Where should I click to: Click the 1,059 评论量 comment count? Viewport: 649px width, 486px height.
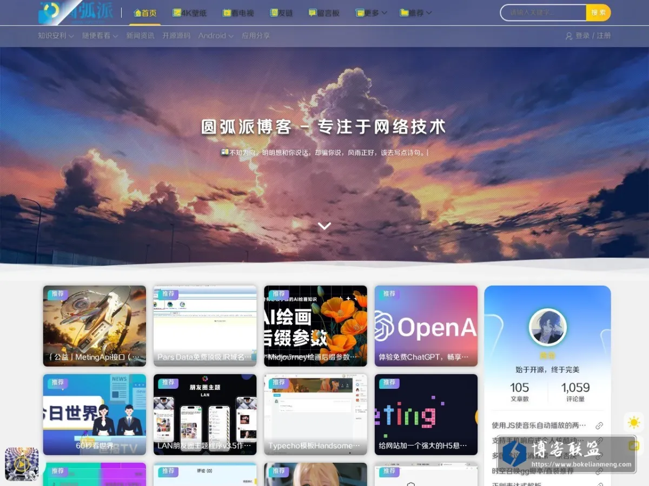(575, 393)
